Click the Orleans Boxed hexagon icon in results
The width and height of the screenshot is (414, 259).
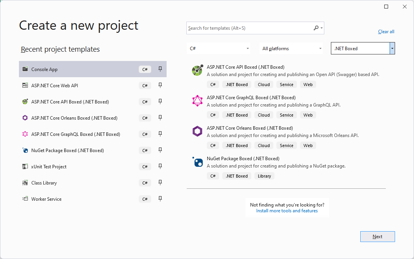(x=198, y=131)
